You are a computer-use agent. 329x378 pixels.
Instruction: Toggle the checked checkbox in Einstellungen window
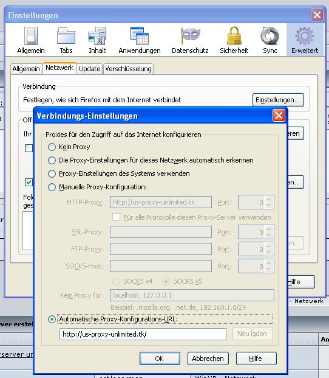pyautogui.click(x=29, y=182)
